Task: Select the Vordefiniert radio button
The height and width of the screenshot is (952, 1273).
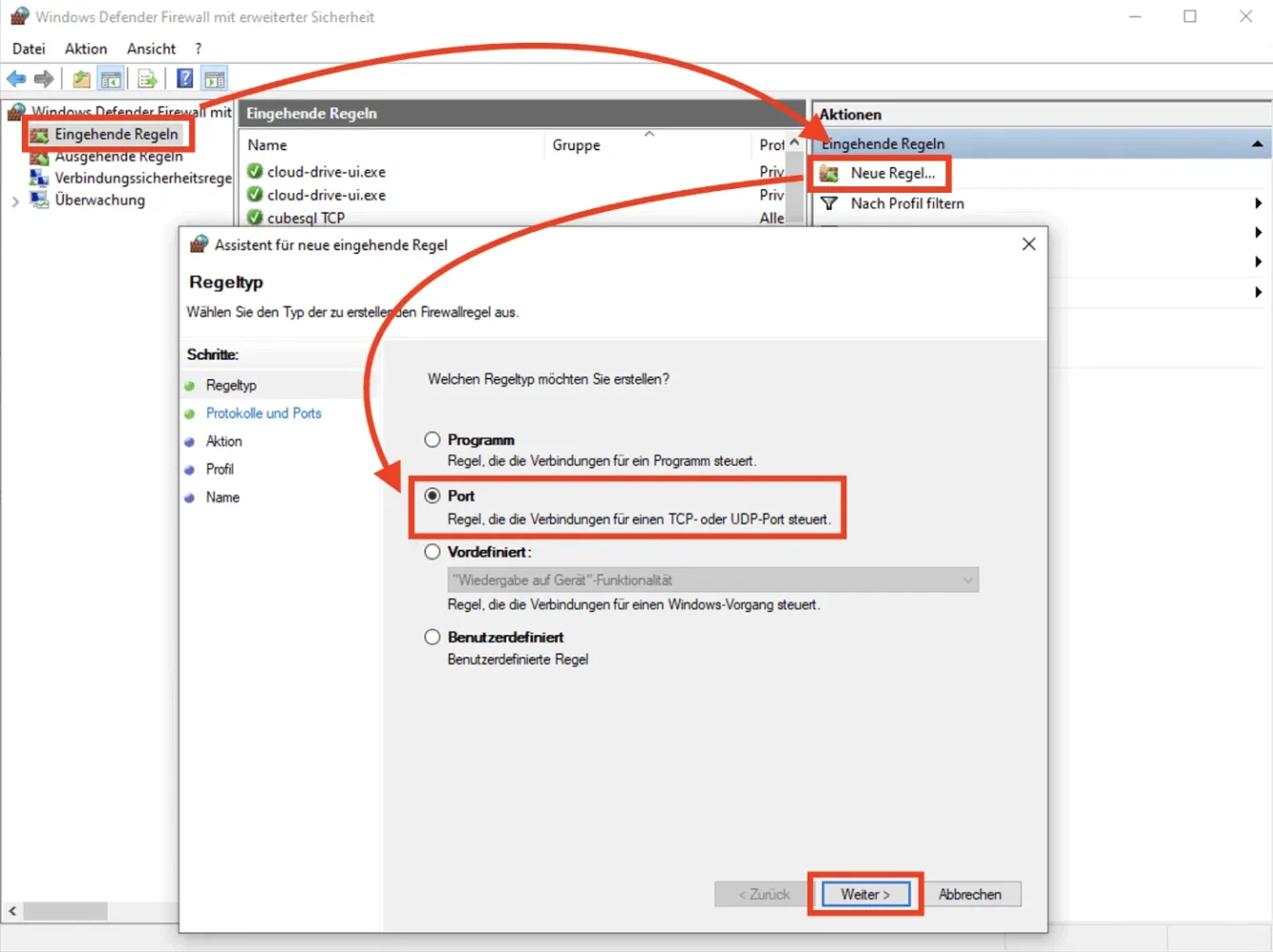Action: click(432, 552)
